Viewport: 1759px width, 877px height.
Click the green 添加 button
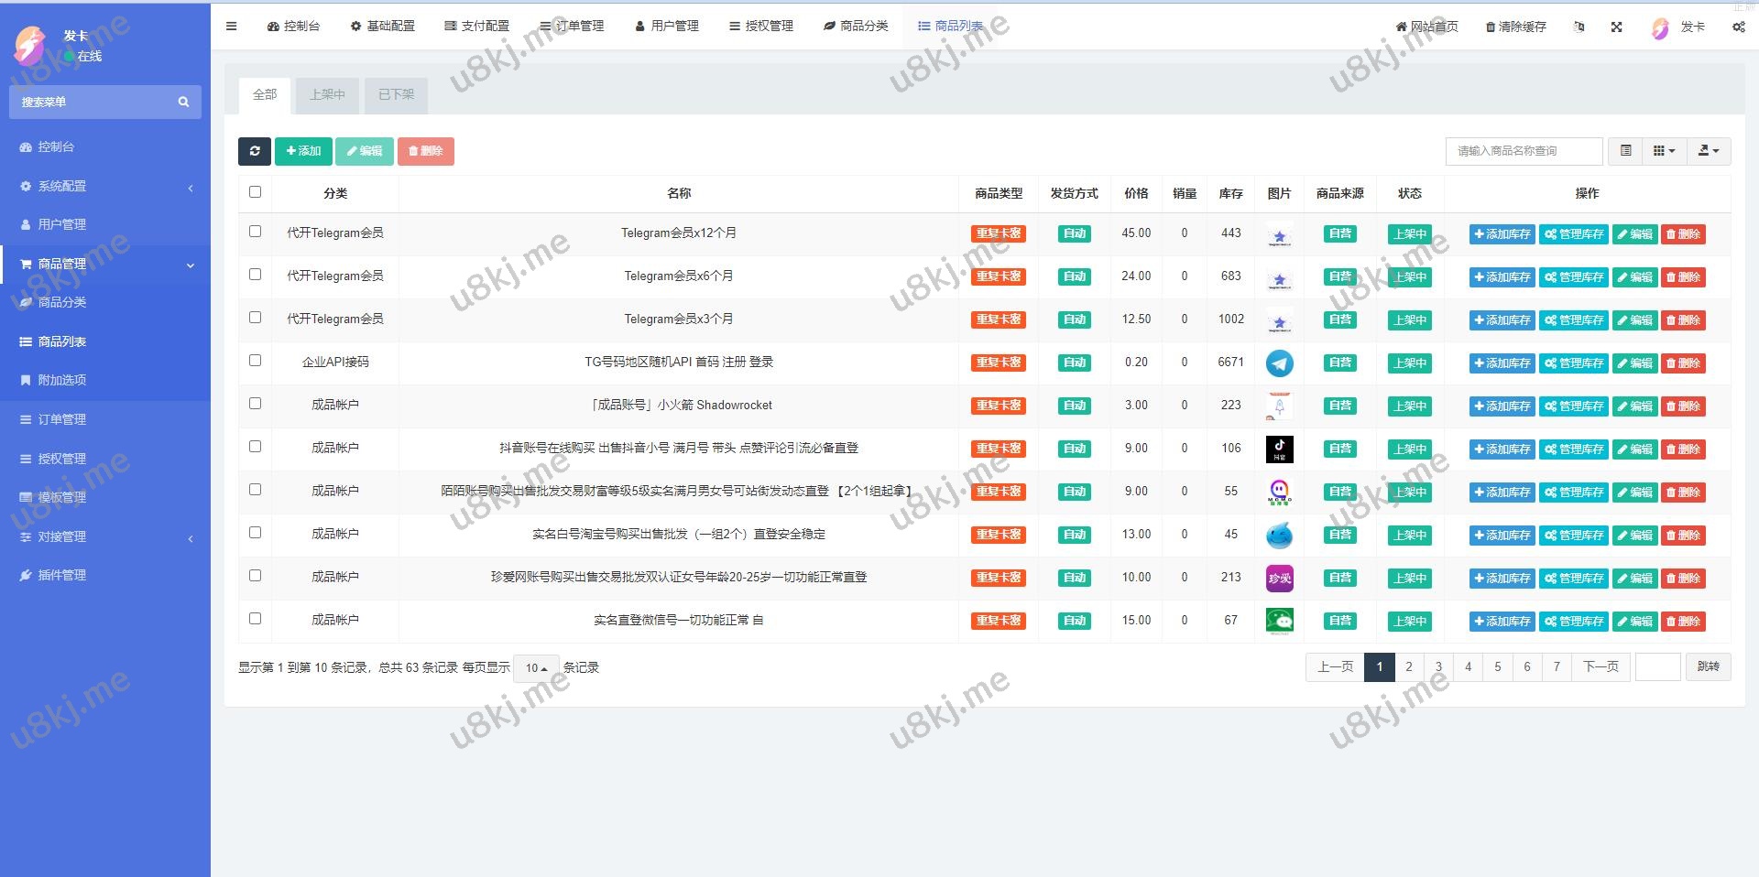point(303,151)
